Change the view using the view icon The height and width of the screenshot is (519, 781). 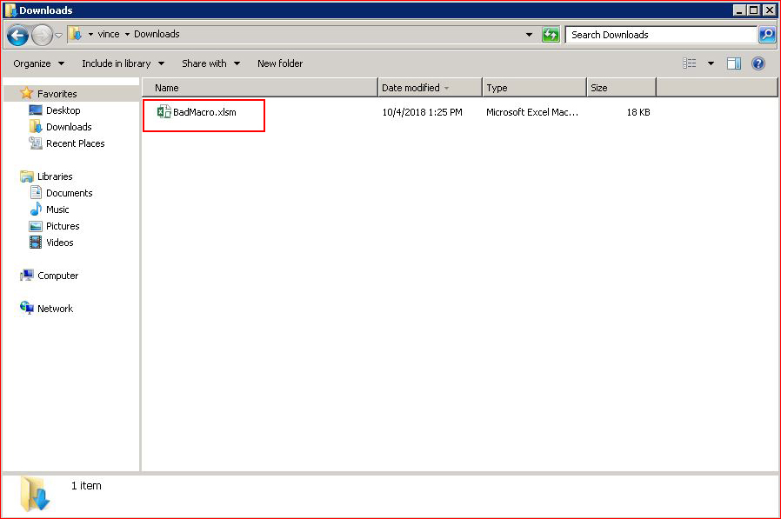690,63
